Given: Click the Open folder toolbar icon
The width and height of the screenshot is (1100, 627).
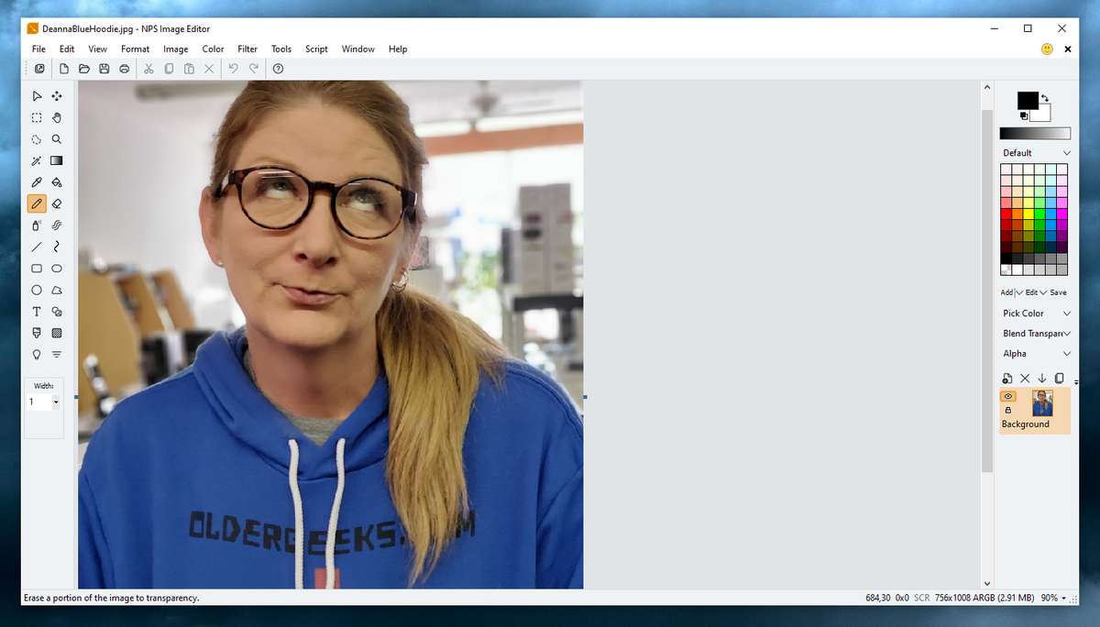Looking at the screenshot, I should pyautogui.click(x=84, y=69).
